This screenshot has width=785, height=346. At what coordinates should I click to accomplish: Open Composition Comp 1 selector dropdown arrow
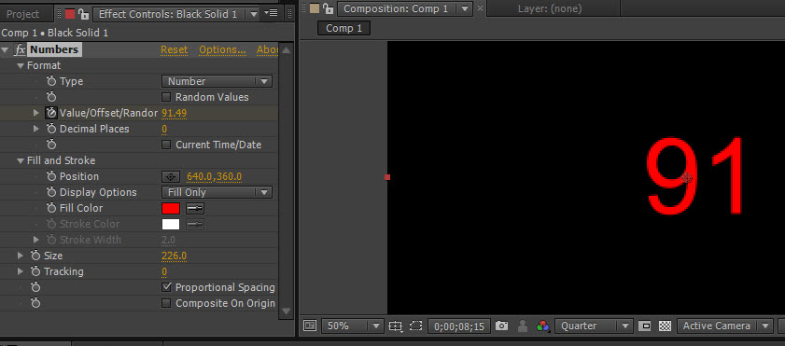click(465, 8)
